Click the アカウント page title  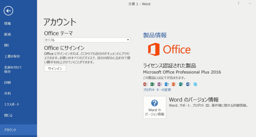click(60, 22)
